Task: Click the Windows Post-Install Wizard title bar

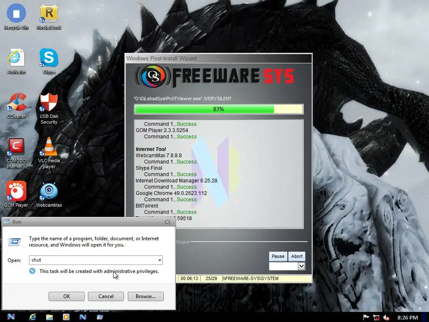Action: click(219, 58)
